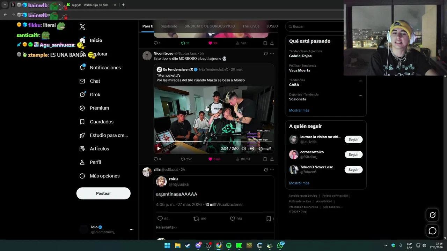Reply to Niconitroso post with 8 replies
Image resolution: width=447 pixels, height=251 pixels.
[x=157, y=159]
